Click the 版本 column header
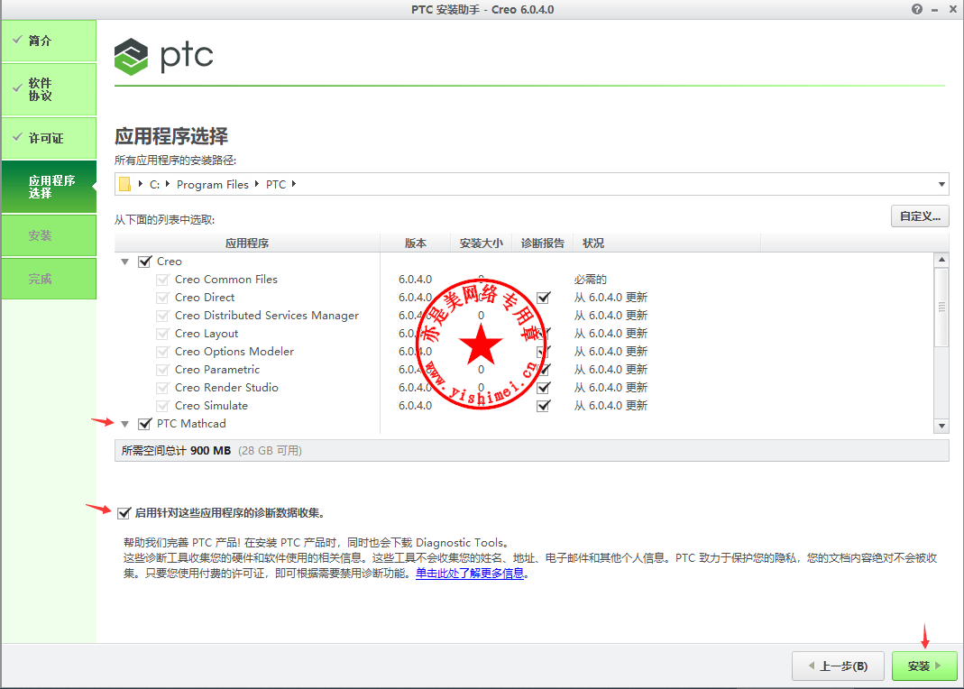The image size is (964, 689). (416, 243)
